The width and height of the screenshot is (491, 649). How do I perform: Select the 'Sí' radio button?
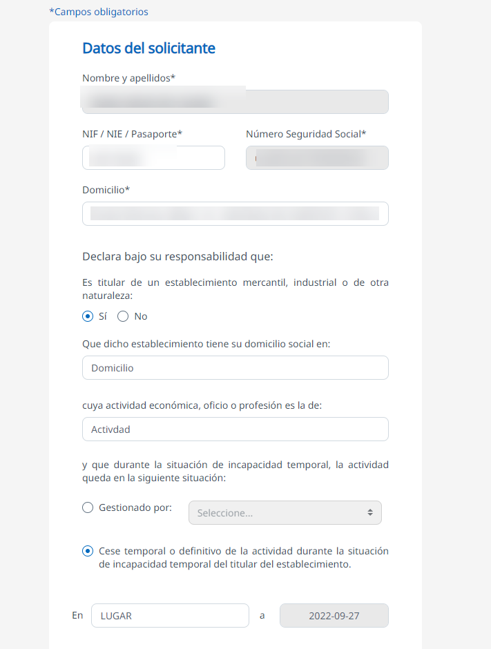[88, 316]
